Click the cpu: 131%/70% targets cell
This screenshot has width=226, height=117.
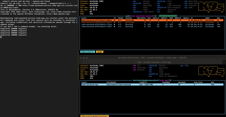click(146, 85)
